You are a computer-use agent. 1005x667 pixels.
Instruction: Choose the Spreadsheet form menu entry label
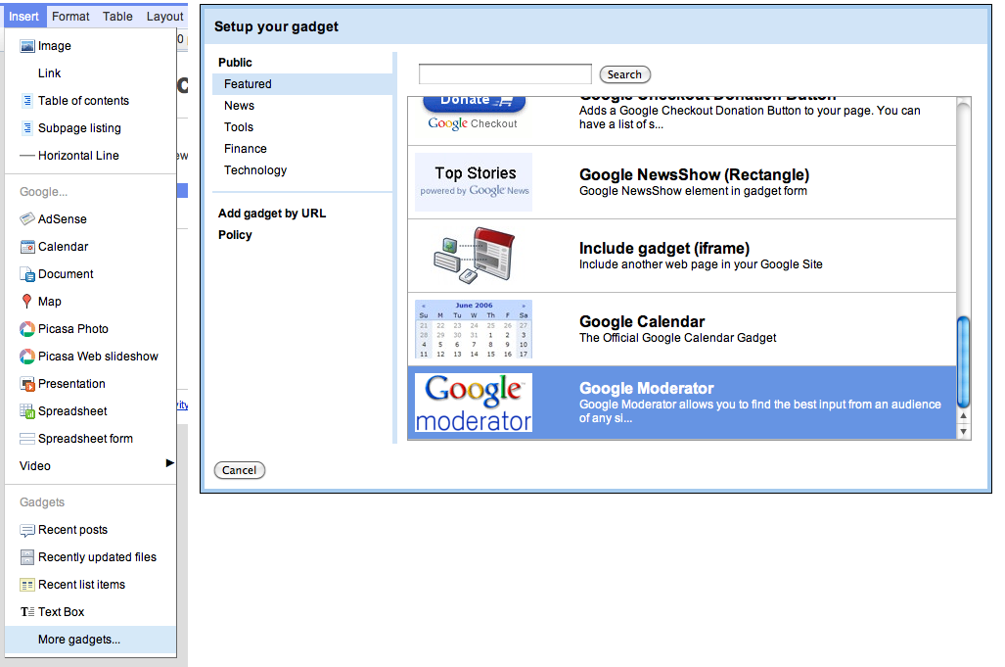pos(85,439)
